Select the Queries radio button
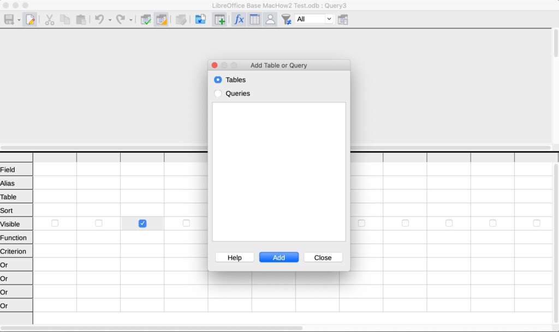Viewport: 559px width, 332px height. 218,93
